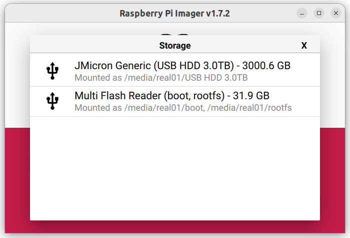
Task: Click the Storage dialog heading
Action: pos(175,46)
